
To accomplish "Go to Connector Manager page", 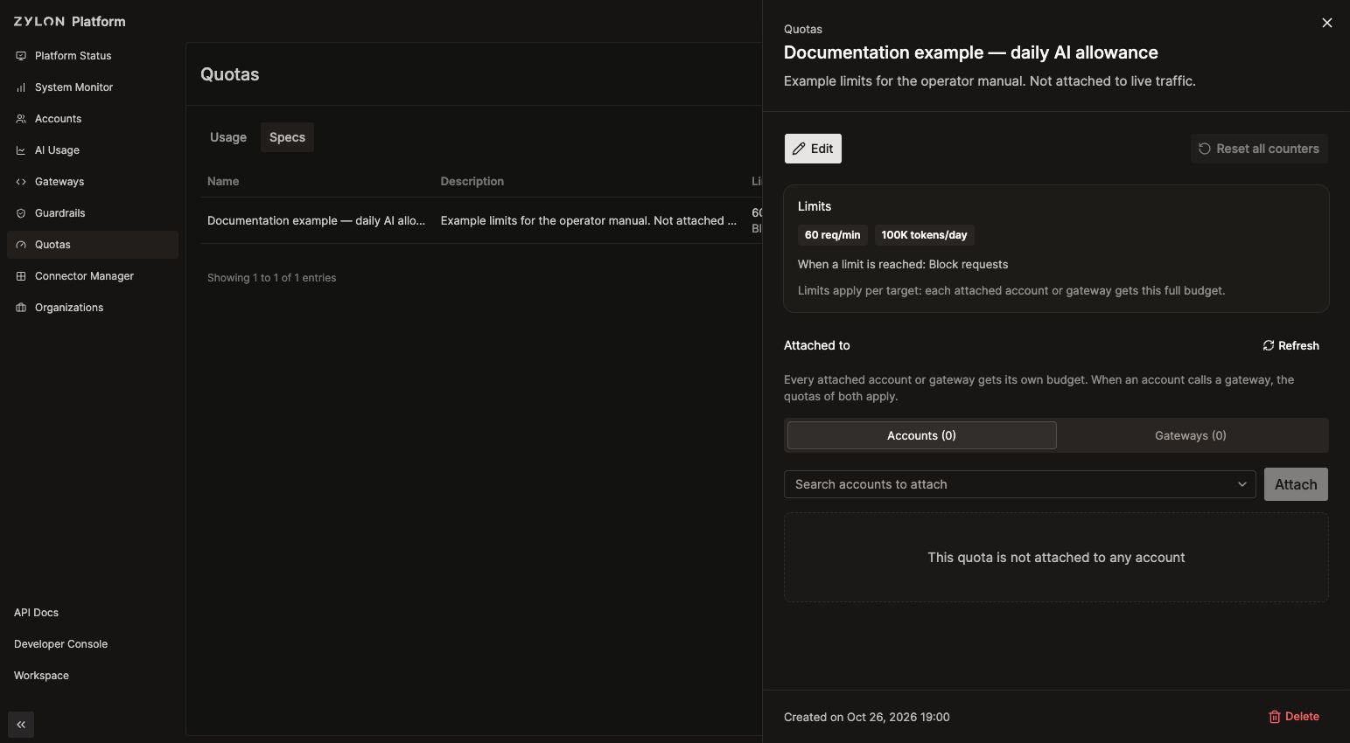I will click(x=93, y=276).
